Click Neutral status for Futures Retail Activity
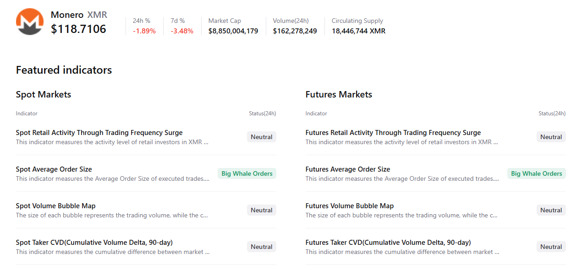Viewport: 587px width, 270px height. click(x=551, y=137)
